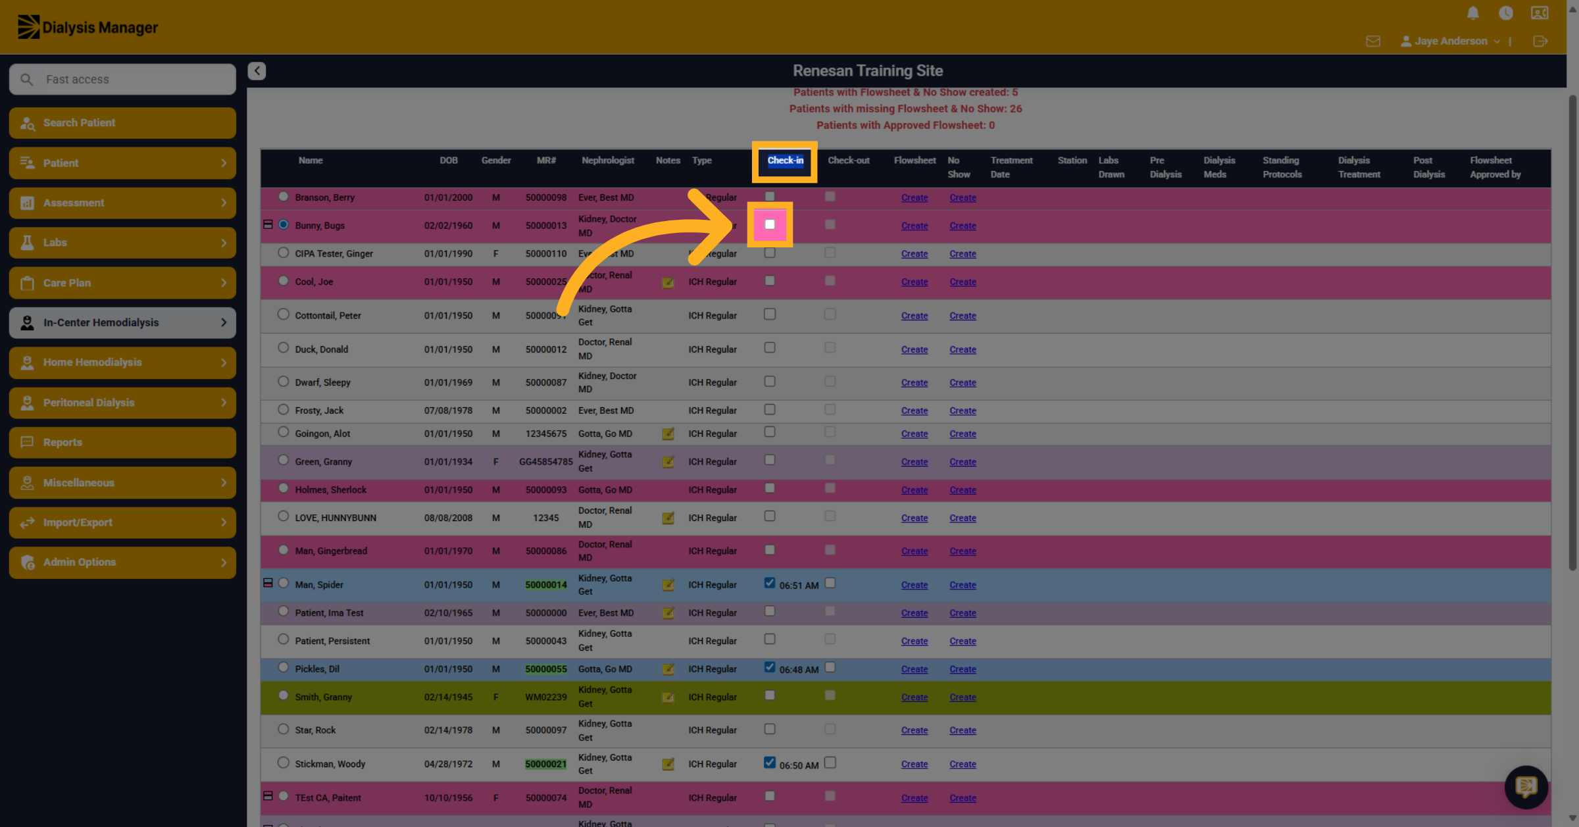Click Flowsheet Create link for Cottontail, Peter
Image resolution: width=1579 pixels, height=827 pixels.
(915, 316)
